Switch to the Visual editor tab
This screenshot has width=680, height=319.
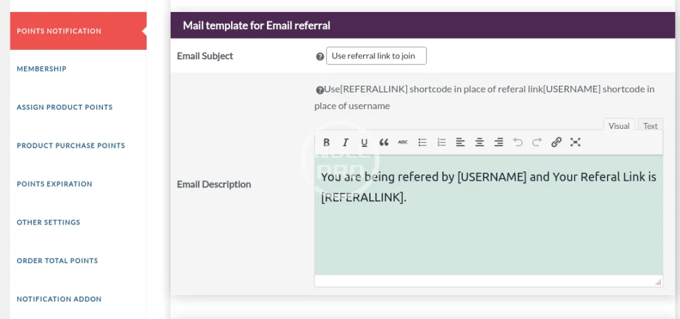[x=619, y=126]
